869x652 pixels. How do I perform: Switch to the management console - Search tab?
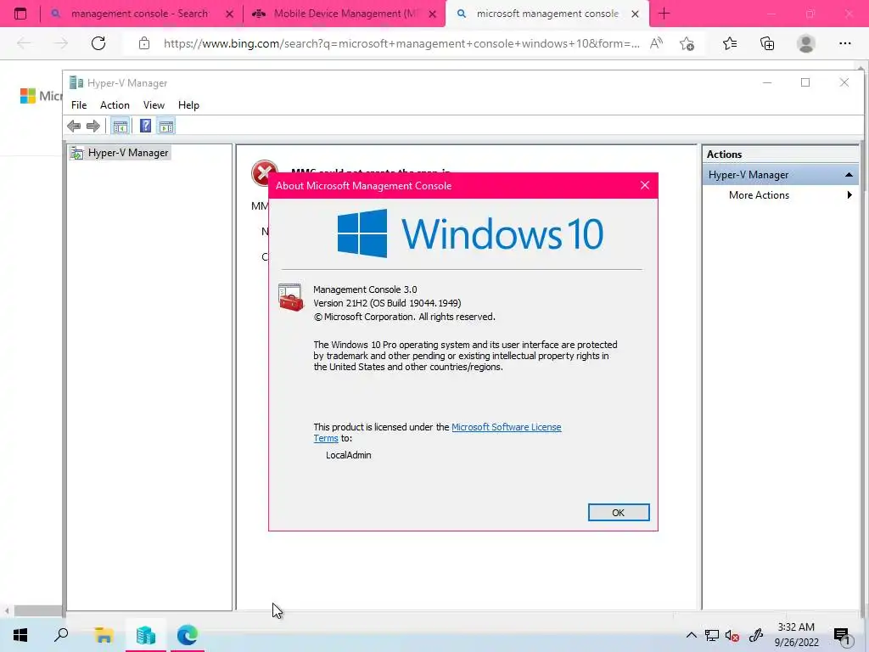coord(140,14)
